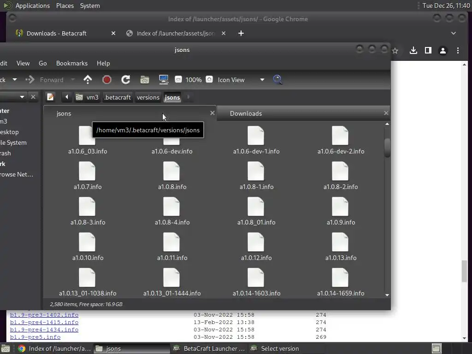Go up to parent folder
This screenshot has height=354, width=472.
[88, 80]
